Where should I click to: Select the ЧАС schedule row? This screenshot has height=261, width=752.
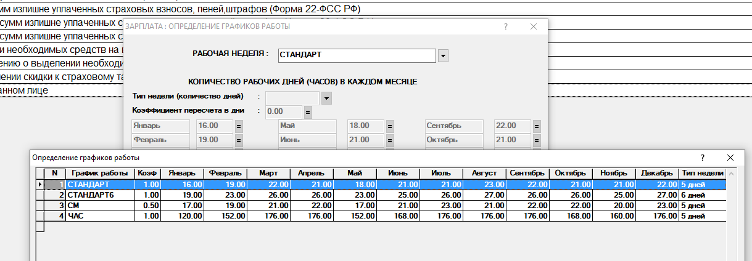coord(99,215)
